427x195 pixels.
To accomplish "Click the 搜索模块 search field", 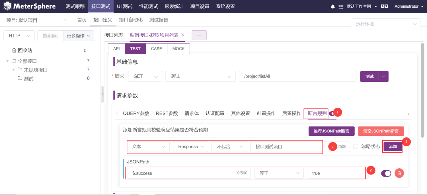I will pyautogui.click(x=51, y=36).
